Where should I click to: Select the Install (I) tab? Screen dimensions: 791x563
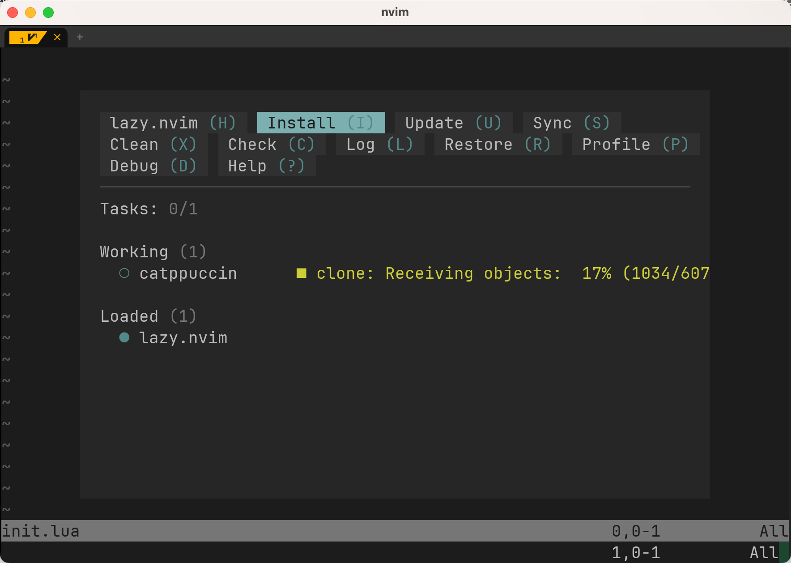tap(320, 123)
